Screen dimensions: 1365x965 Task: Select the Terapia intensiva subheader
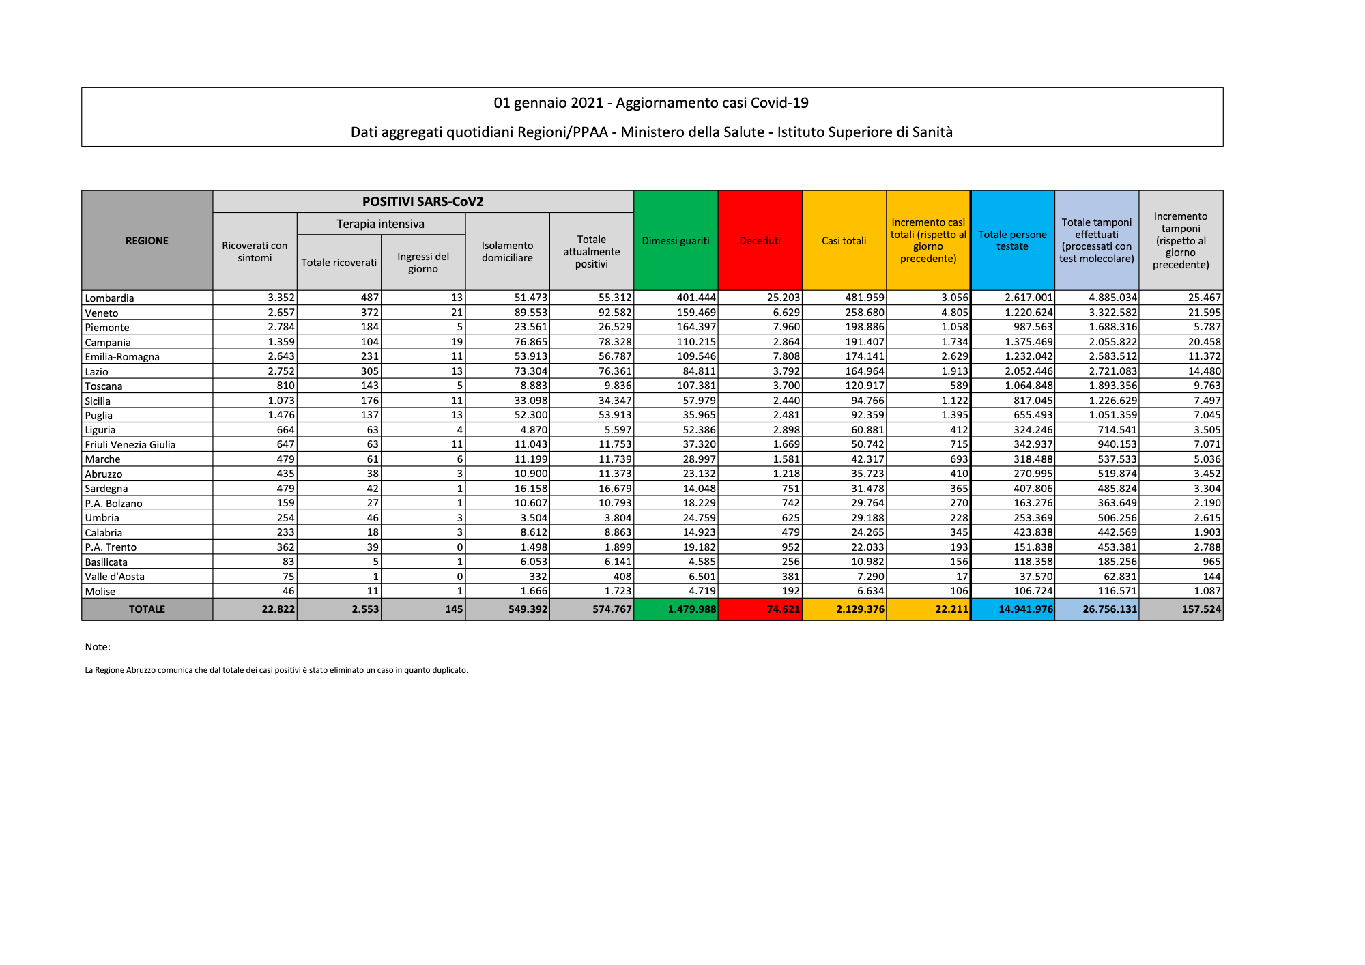pyautogui.click(x=380, y=224)
